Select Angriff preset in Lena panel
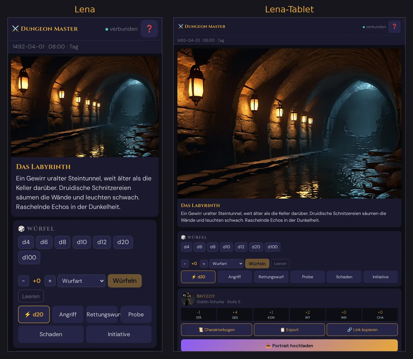 pos(68,314)
